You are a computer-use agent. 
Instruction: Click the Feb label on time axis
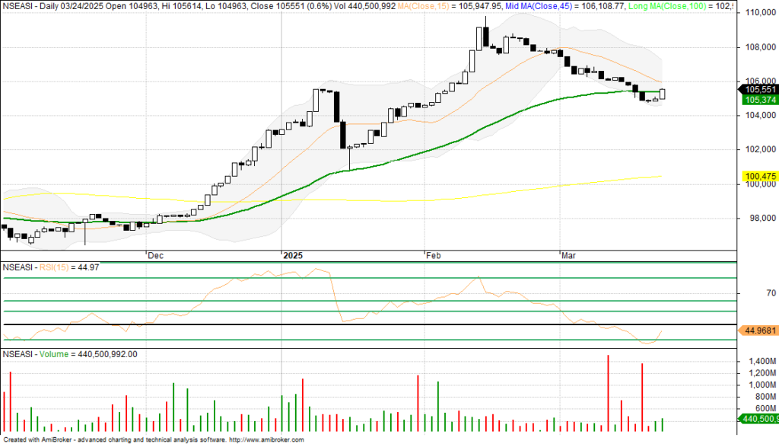433,257
